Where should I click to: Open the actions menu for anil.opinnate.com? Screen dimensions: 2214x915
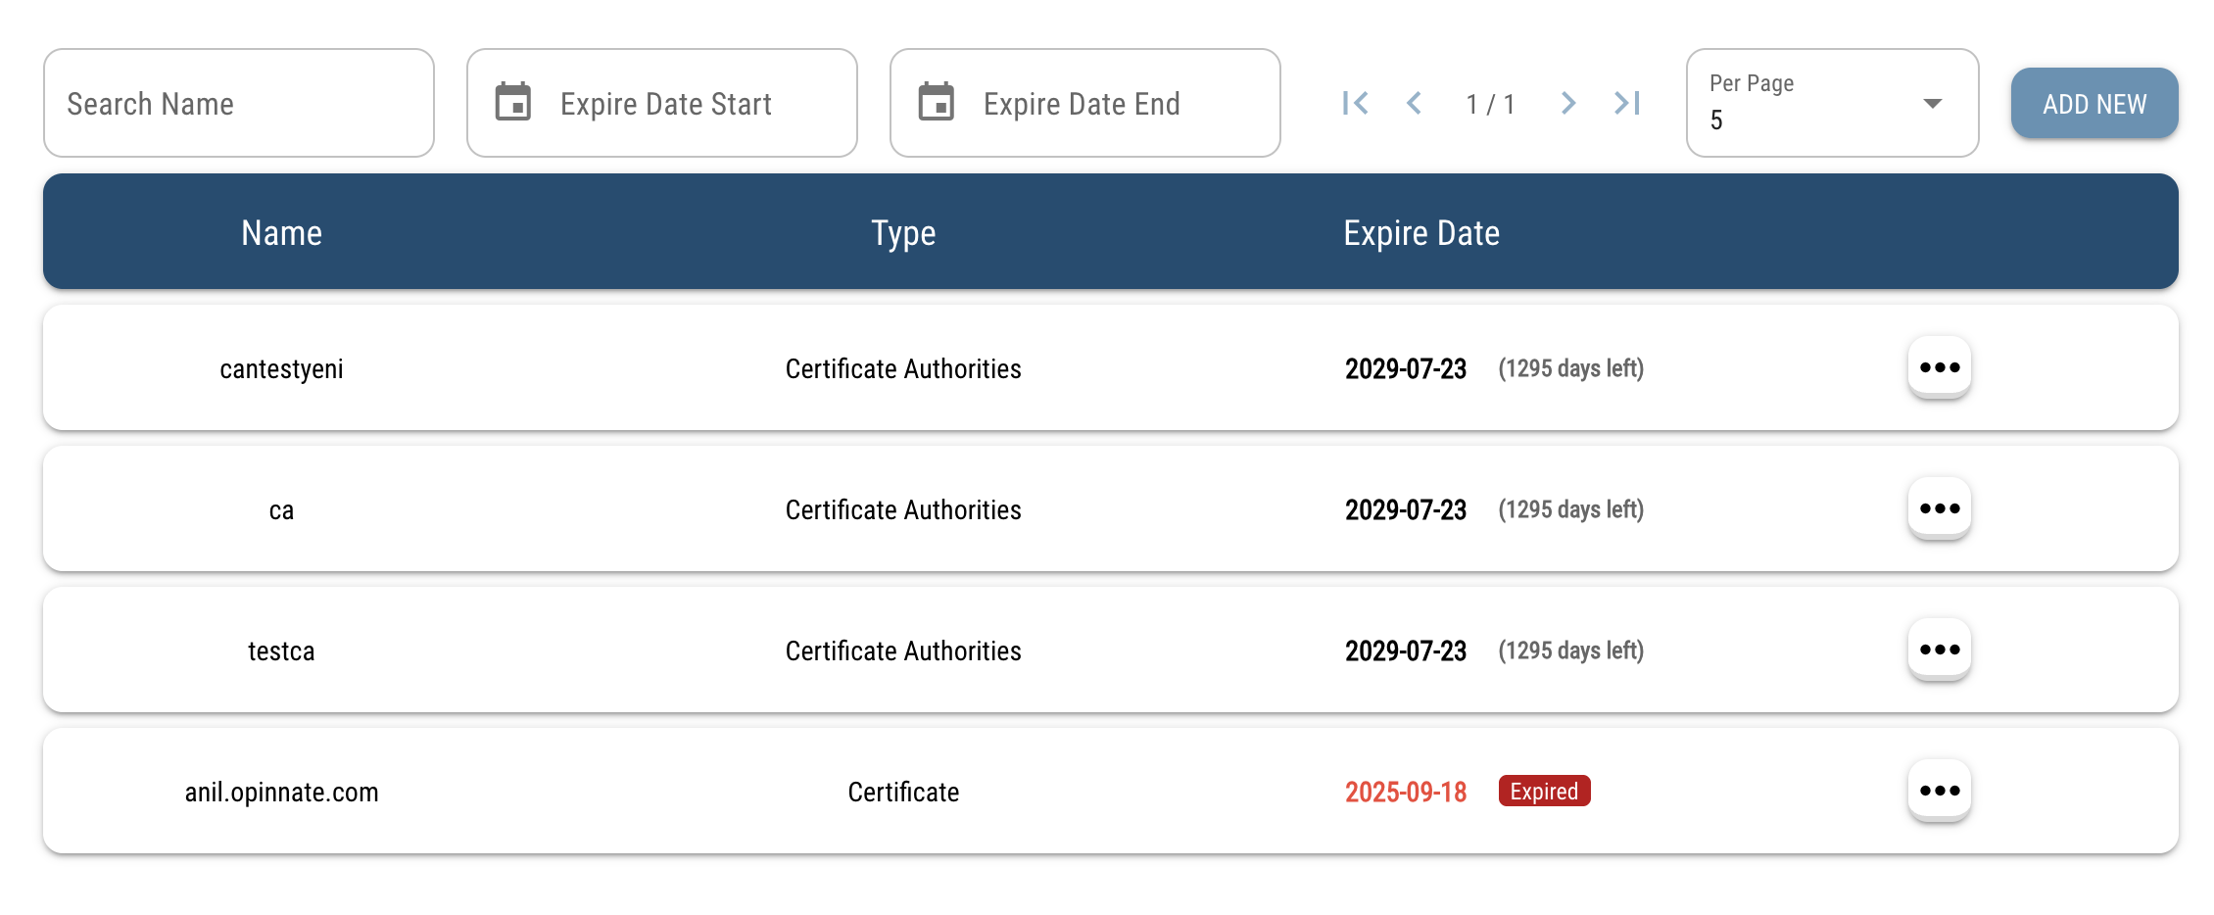(1940, 791)
